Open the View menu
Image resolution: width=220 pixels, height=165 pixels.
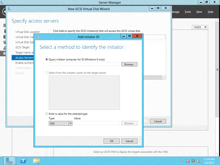tap(199, 12)
